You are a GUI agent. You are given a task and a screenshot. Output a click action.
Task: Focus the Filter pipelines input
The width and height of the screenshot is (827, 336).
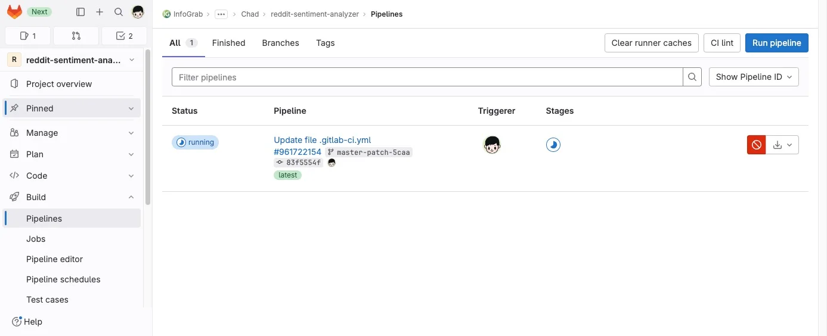pyautogui.click(x=427, y=77)
